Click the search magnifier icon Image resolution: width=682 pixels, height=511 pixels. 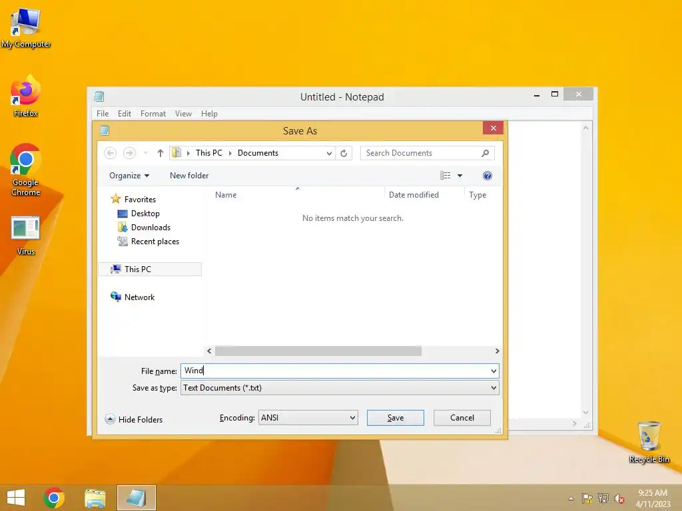pyautogui.click(x=486, y=153)
